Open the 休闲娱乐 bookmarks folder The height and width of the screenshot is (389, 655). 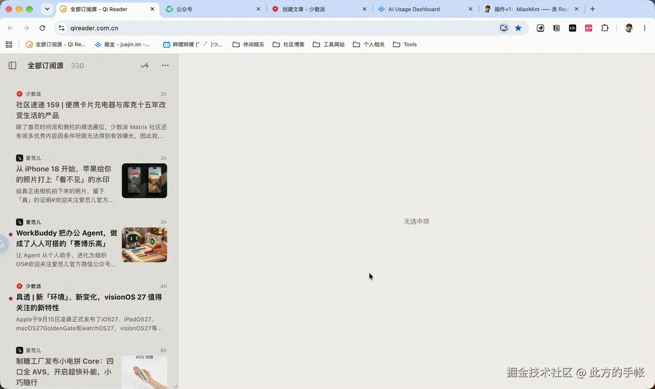[x=248, y=45]
